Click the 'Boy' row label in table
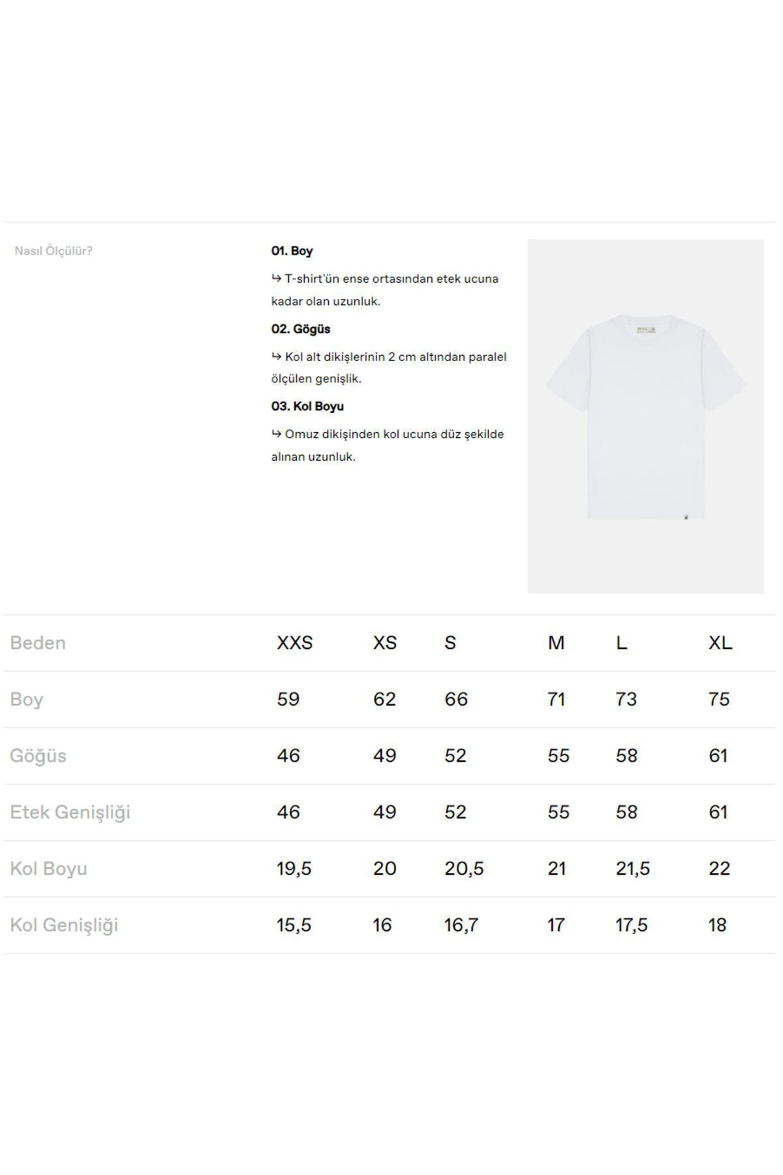 pyautogui.click(x=27, y=700)
